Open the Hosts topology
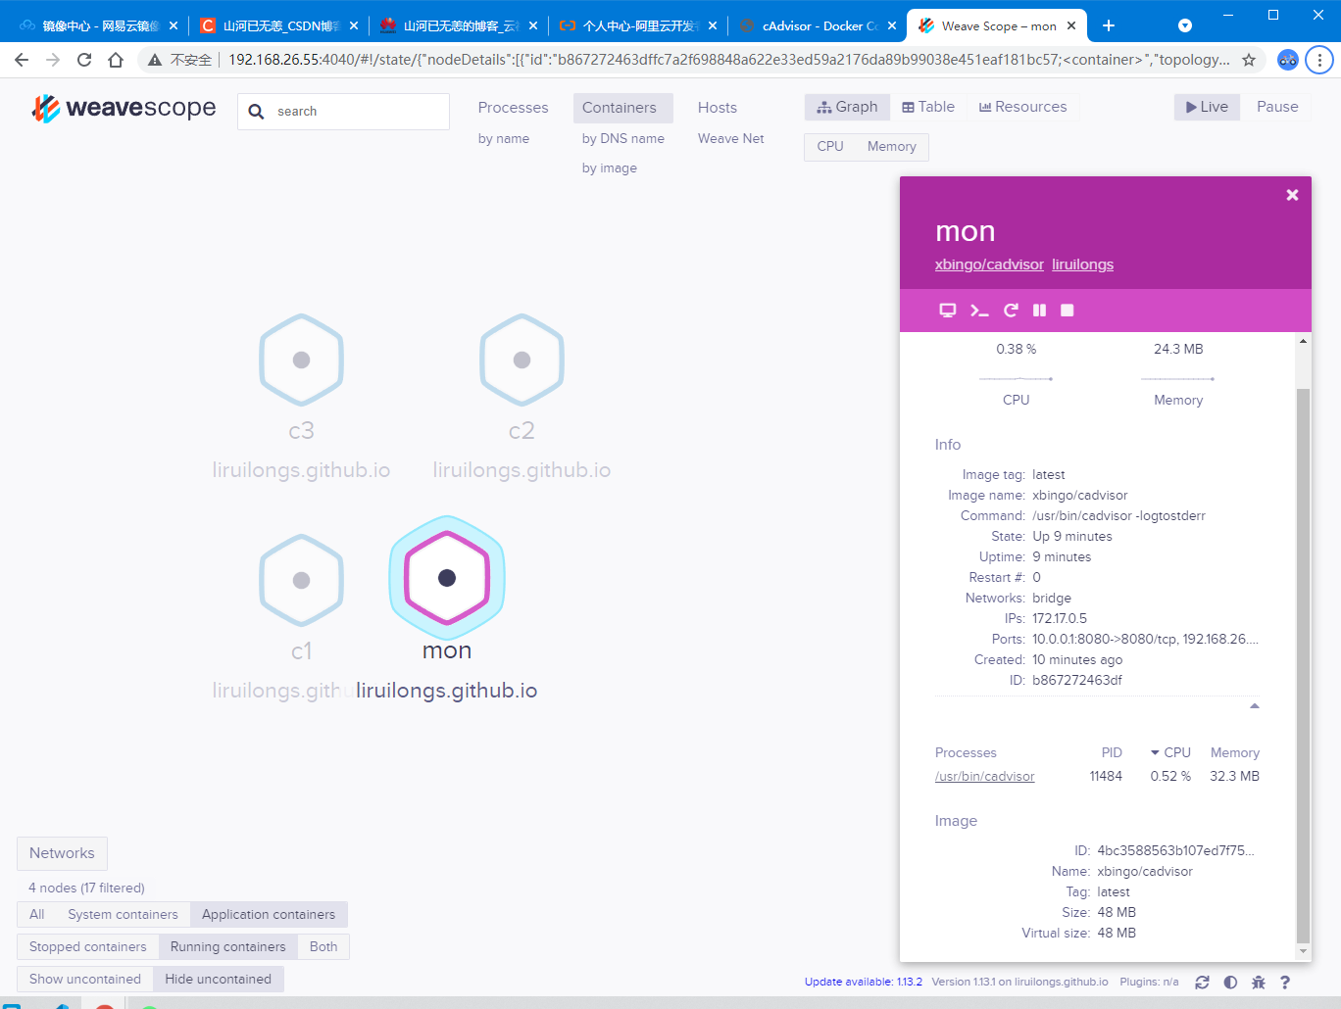 (x=718, y=108)
